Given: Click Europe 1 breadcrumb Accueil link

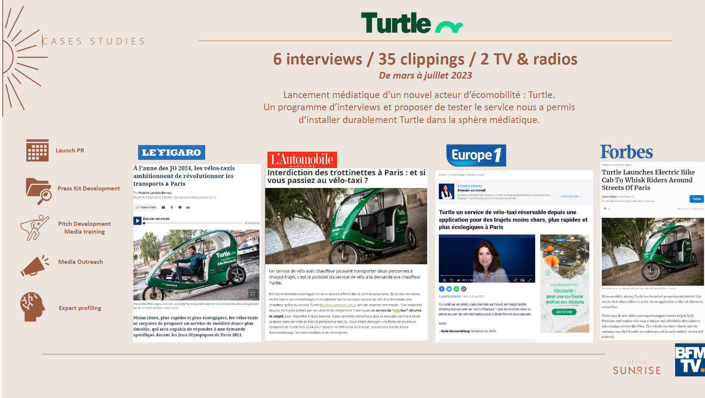Looking at the screenshot, I should 442,175.
